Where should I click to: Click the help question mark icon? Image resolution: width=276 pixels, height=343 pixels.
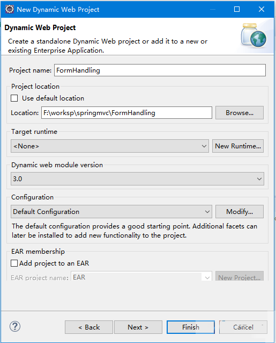[15, 326]
